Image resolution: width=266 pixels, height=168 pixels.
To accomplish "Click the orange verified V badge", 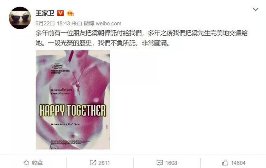I will click(60, 13).
